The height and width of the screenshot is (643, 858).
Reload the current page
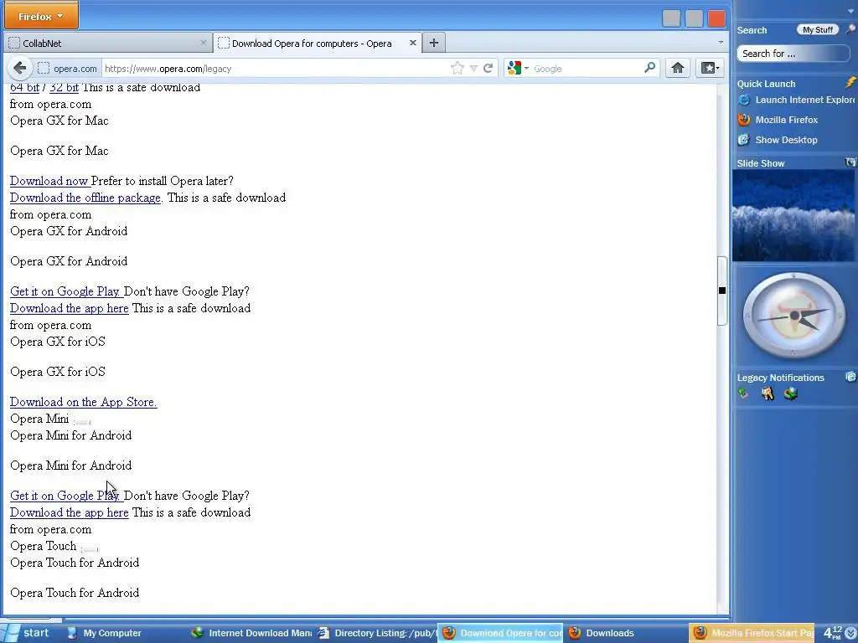click(488, 69)
